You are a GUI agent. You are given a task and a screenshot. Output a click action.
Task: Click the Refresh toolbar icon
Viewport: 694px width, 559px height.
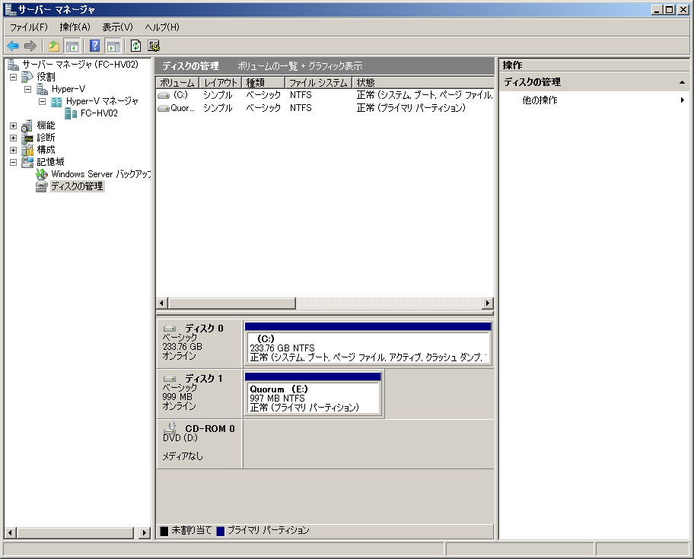pyautogui.click(x=135, y=46)
